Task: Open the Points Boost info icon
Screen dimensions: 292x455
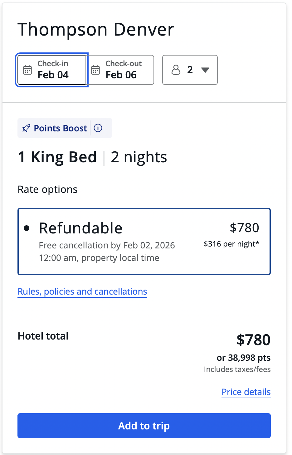Action: (98, 128)
